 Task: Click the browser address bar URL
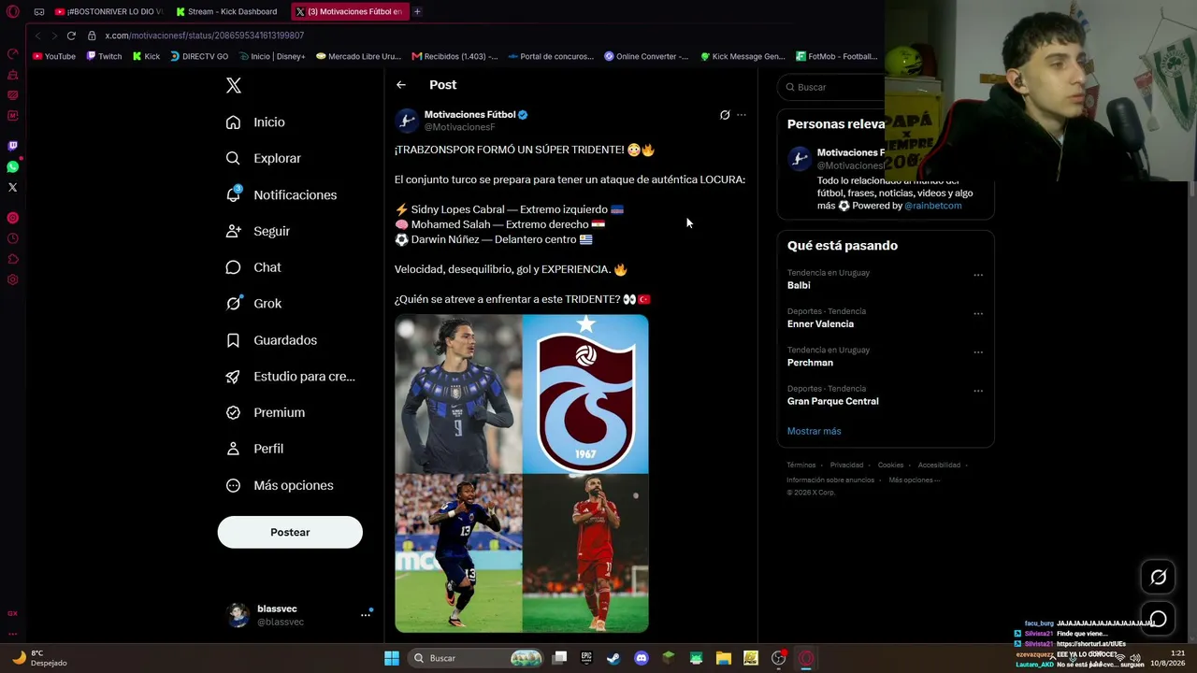pyautogui.click(x=204, y=36)
